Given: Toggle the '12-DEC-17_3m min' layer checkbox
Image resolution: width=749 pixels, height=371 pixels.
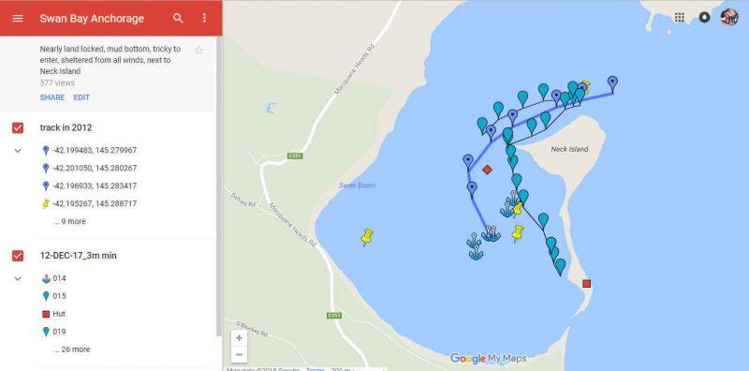Looking at the screenshot, I should click(x=18, y=256).
